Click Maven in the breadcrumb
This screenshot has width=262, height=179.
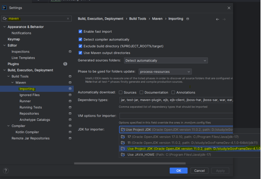coord(157,19)
